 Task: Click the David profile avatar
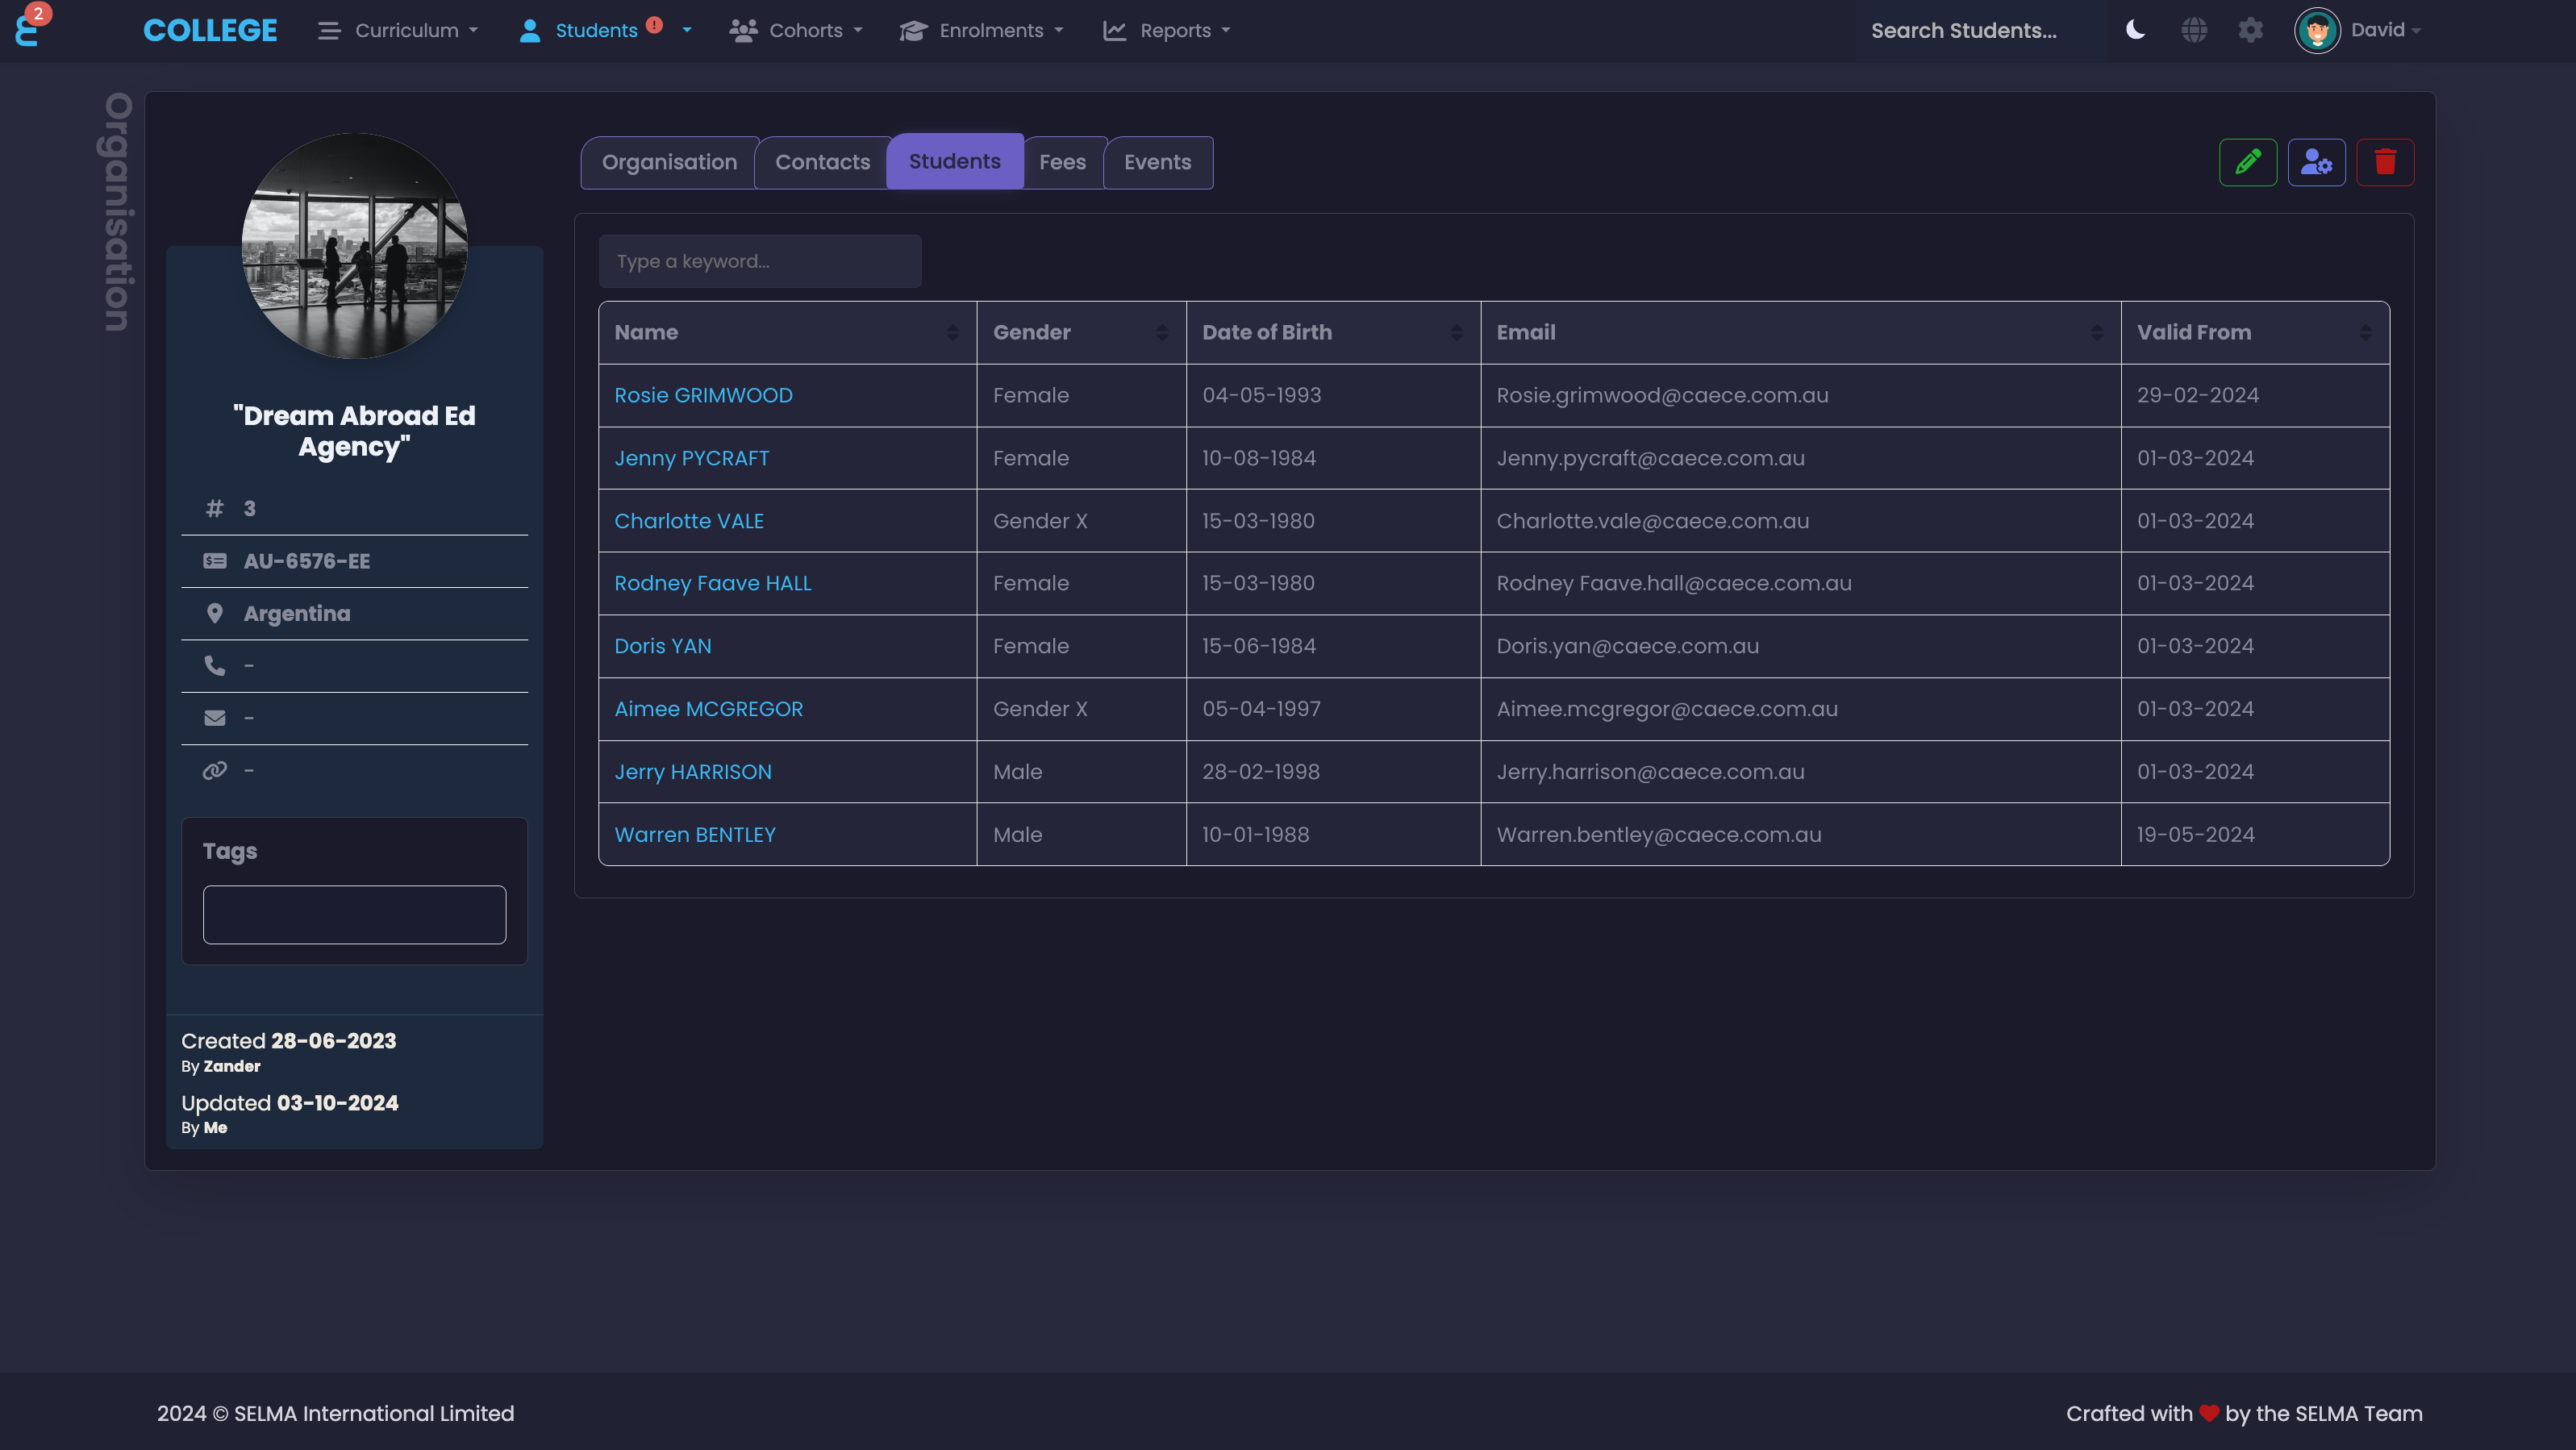coord(2316,30)
